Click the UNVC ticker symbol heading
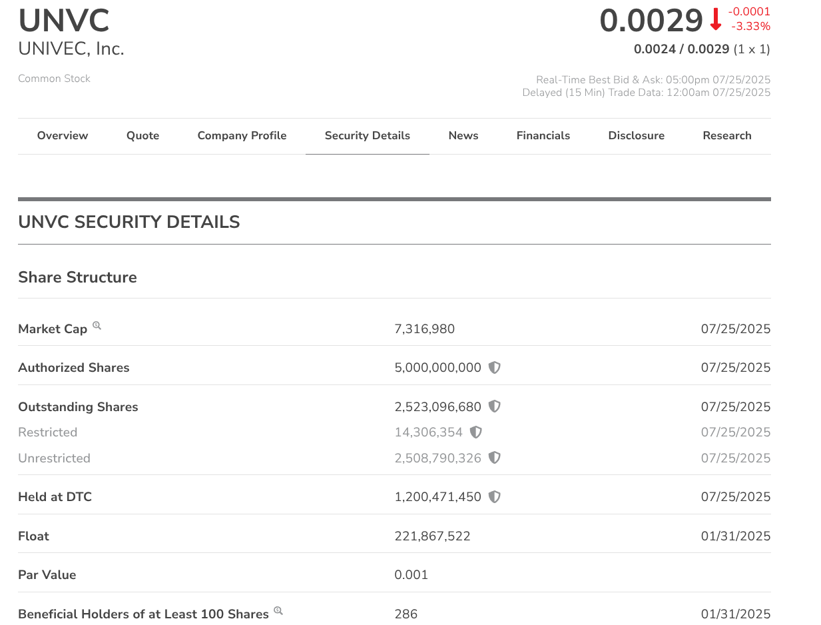 click(x=64, y=21)
